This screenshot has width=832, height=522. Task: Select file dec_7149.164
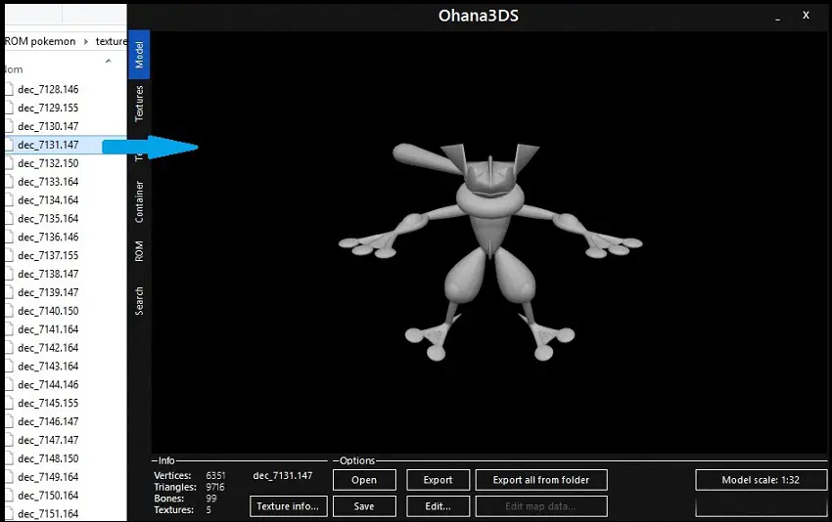(48, 477)
